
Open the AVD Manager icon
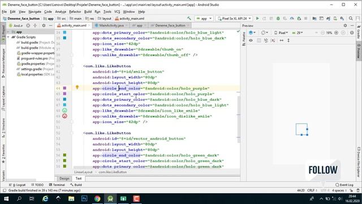pos(335,18)
